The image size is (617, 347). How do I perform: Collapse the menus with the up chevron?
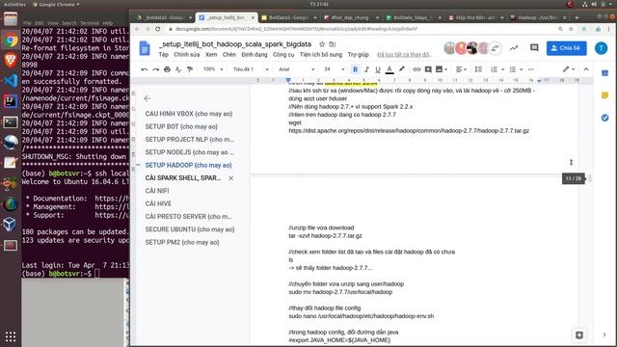[x=586, y=69]
